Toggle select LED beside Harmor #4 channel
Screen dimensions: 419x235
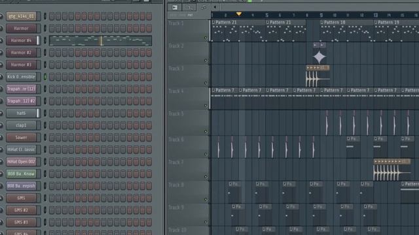point(45,40)
